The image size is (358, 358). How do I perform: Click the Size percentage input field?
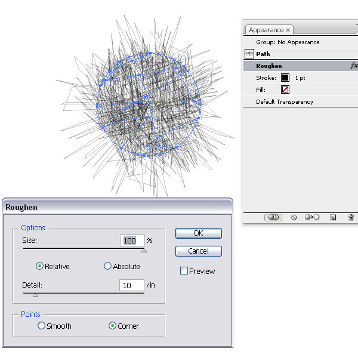tap(132, 240)
